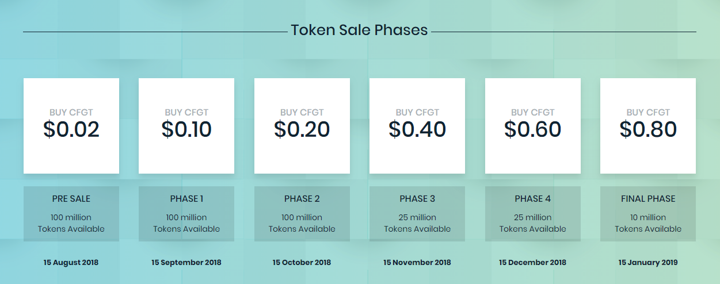Click the 15 August 2018 date
The height and width of the screenshot is (284, 720).
[x=71, y=263]
